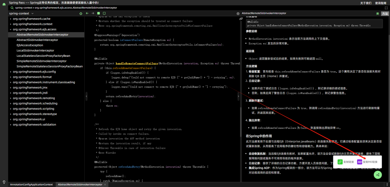Click isConnectFailure method name in code
The image size is (390, 187).
[131, 40]
